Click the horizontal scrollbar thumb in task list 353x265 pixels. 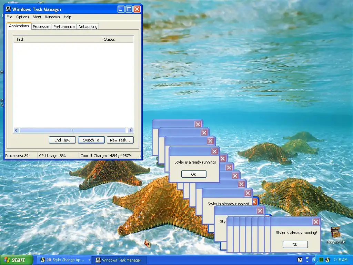(x=72, y=130)
